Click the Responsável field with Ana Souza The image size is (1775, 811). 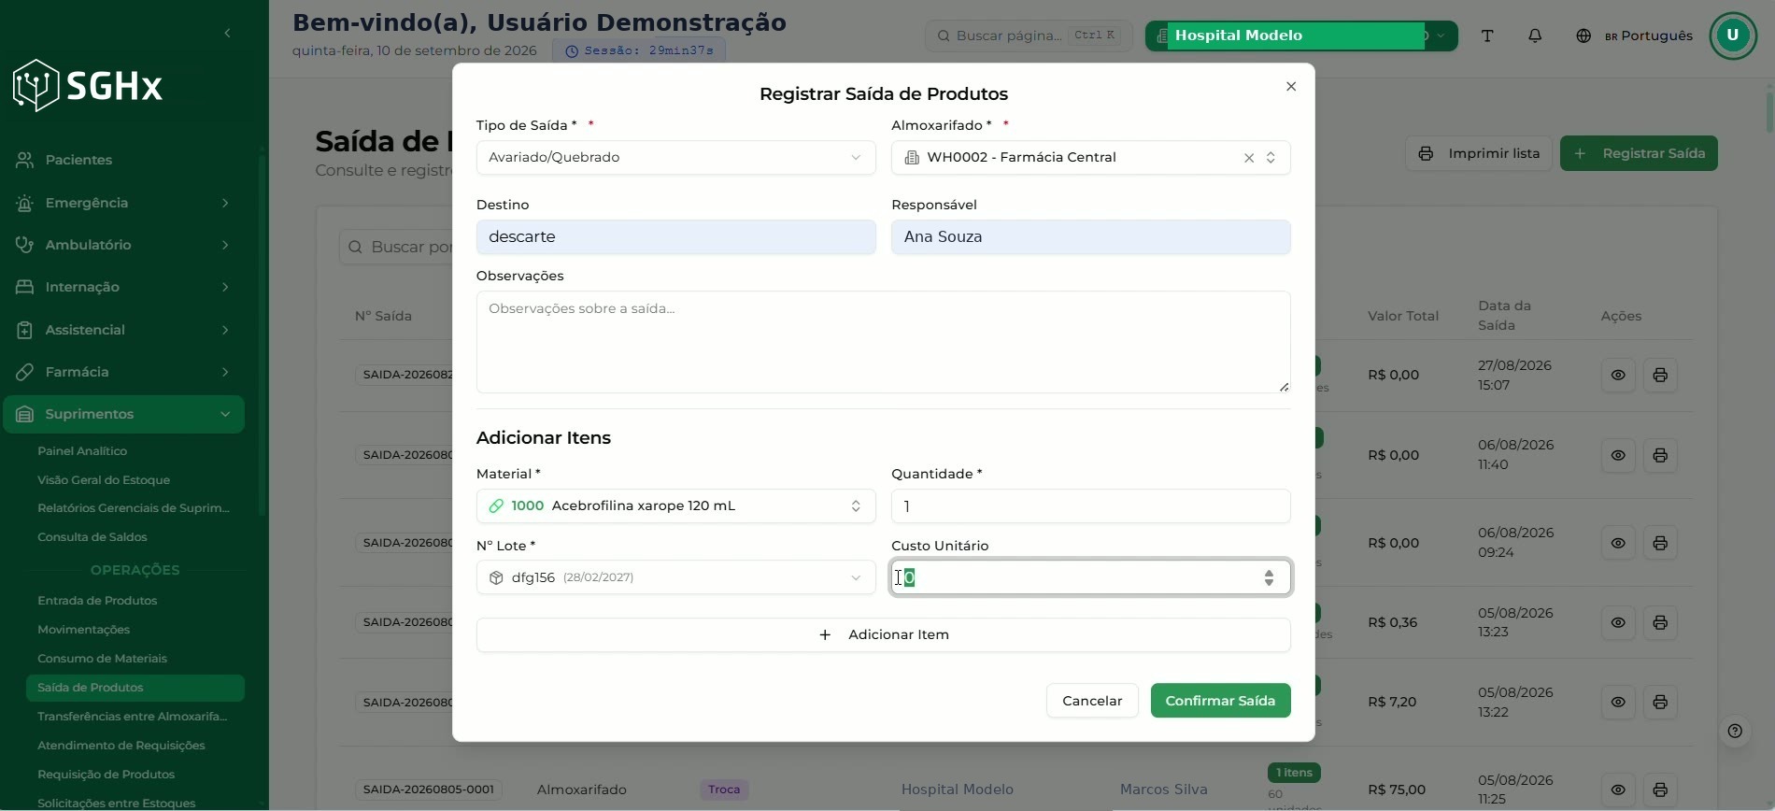tap(1090, 236)
